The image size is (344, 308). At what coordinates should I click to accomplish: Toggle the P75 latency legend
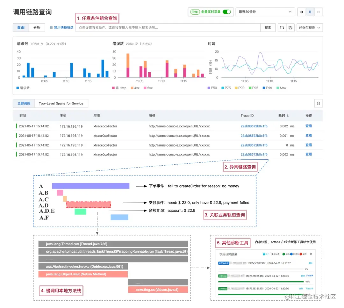(x=226, y=88)
